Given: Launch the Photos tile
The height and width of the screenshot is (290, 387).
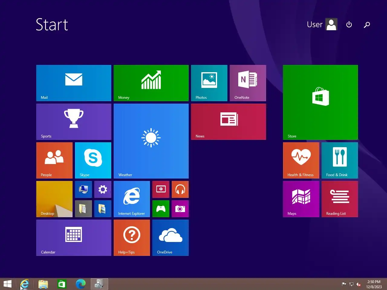Looking at the screenshot, I should pyautogui.click(x=209, y=83).
